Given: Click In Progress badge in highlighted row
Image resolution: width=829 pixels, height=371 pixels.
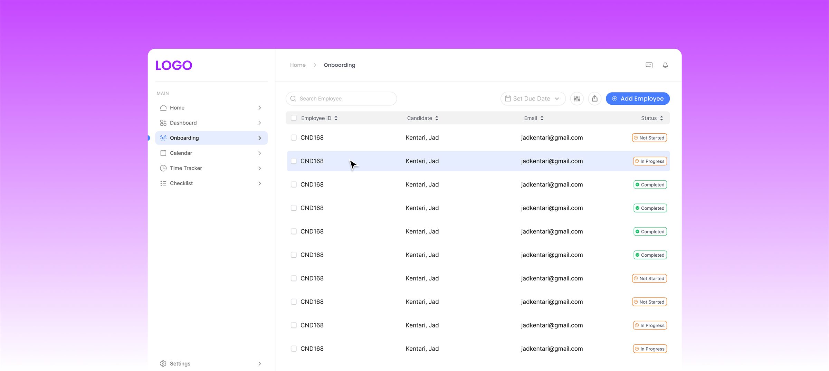Looking at the screenshot, I should click(650, 161).
